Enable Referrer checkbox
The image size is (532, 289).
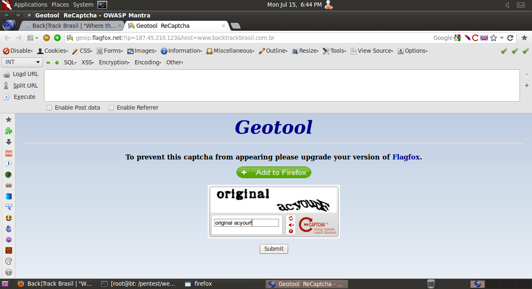click(111, 108)
